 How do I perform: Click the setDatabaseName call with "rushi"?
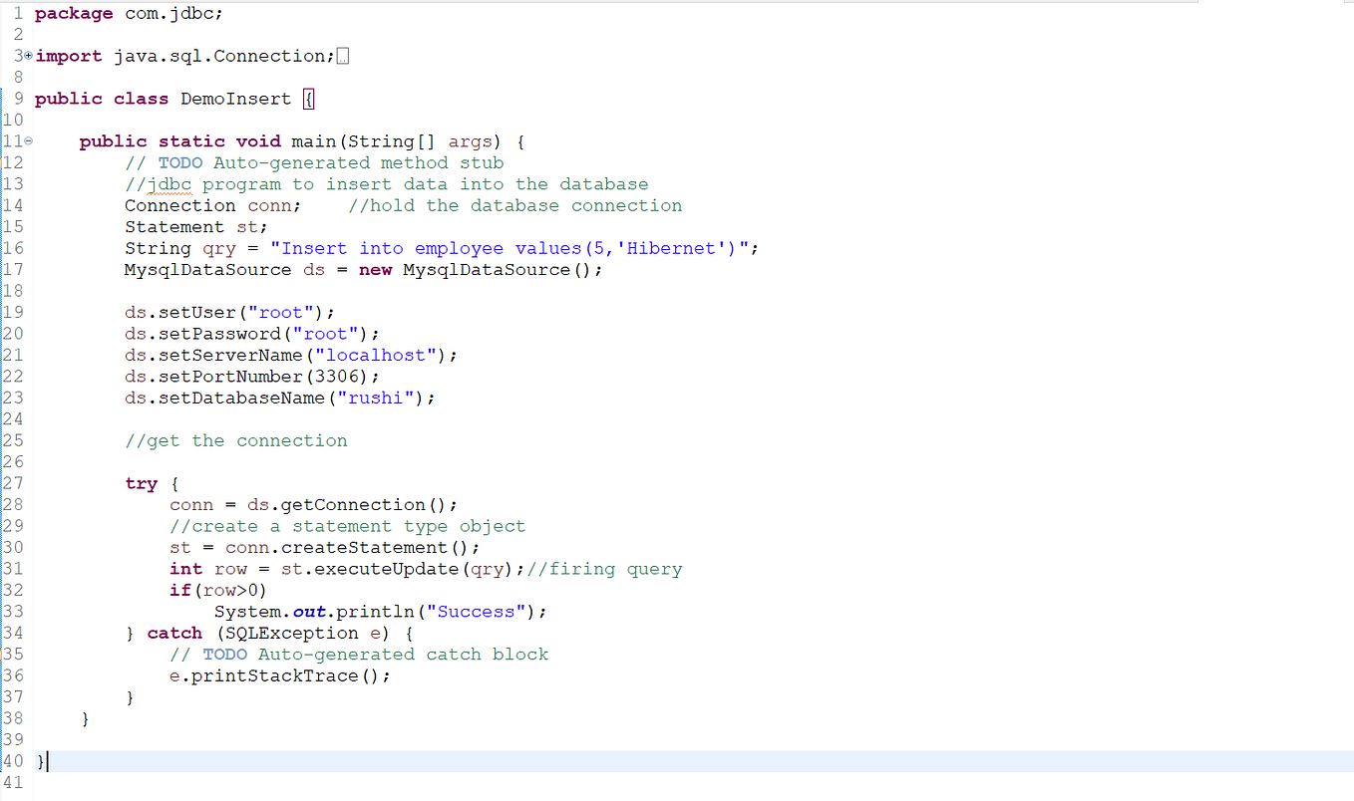point(244,398)
